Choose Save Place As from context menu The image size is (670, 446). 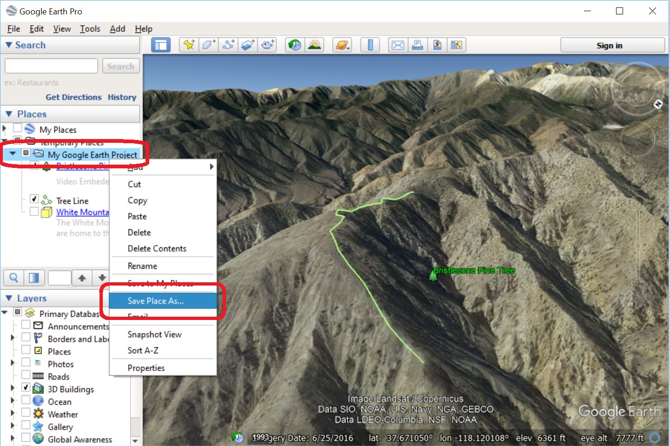pyautogui.click(x=163, y=301)
